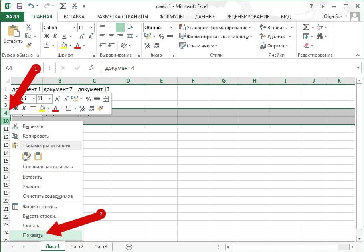Collapse the ribbon with the arrow
Viewport: 364px width, 252px height.
point(358,55)
